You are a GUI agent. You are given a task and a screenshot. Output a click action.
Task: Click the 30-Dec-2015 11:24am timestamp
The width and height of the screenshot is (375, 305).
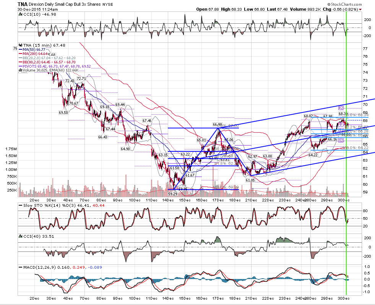coord(37,9)
